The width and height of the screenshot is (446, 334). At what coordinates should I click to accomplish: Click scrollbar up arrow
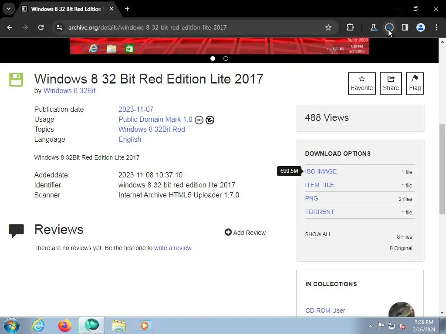point(442,42)
